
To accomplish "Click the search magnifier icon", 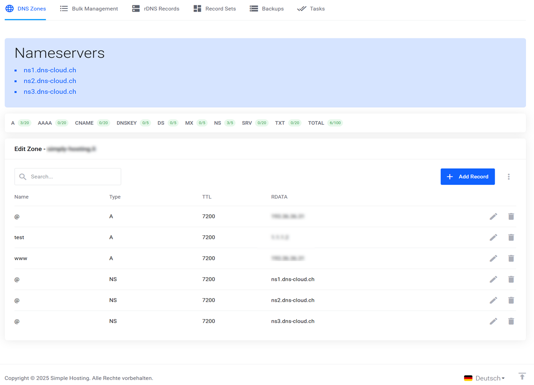I will [x=22, y=176].
